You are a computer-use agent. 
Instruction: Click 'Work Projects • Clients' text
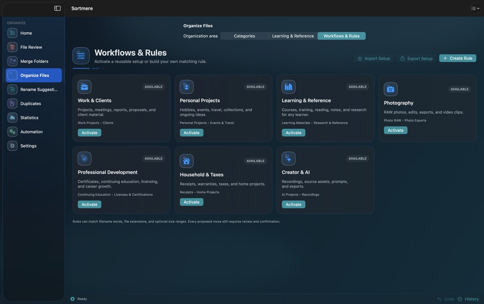[x=96, y=123]
